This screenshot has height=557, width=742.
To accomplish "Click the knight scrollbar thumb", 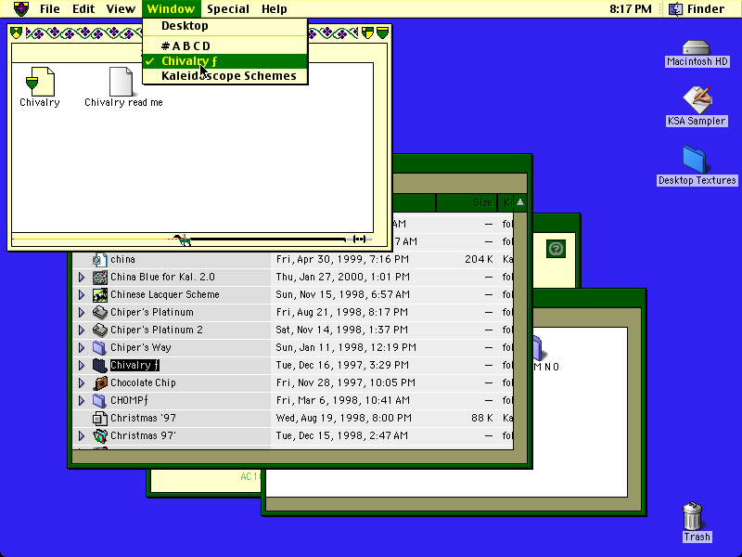I will pos(183,240).
